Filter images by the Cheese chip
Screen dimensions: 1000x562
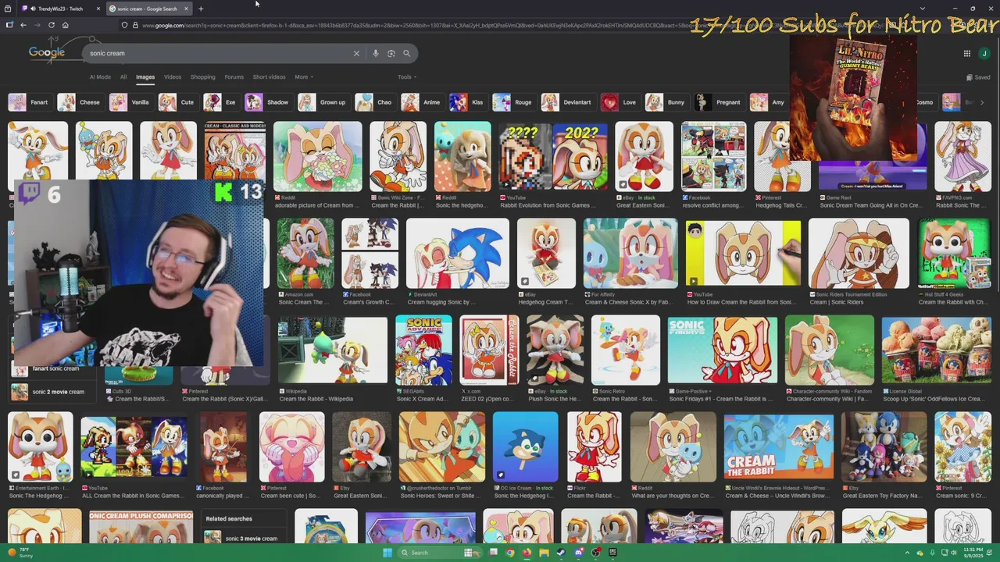[x=80, y=102]
